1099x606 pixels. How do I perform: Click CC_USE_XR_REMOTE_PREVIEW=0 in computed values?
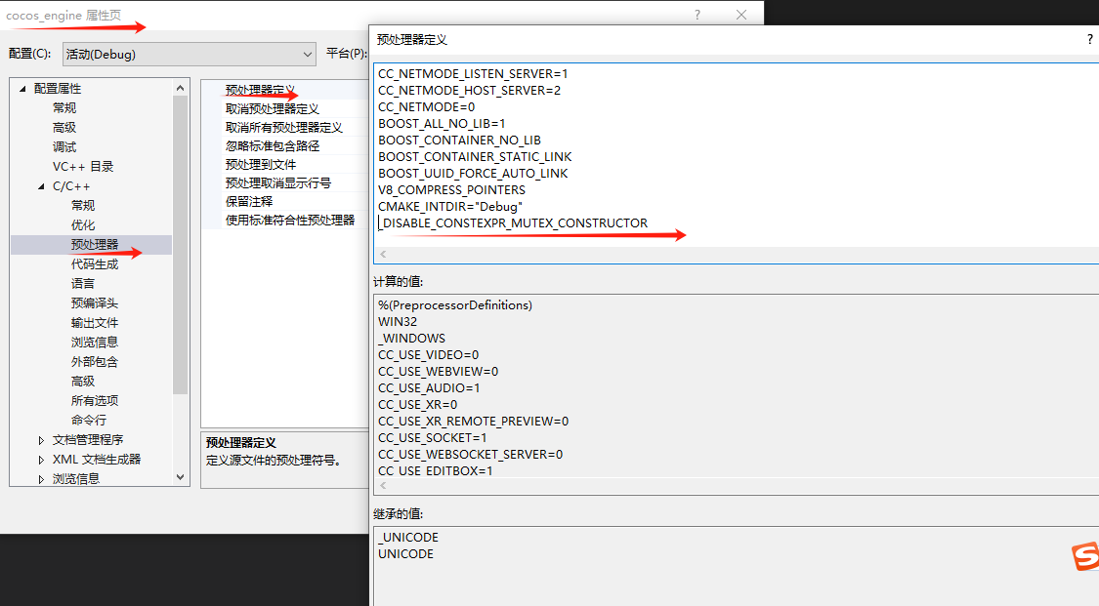(x=474, y=422)
